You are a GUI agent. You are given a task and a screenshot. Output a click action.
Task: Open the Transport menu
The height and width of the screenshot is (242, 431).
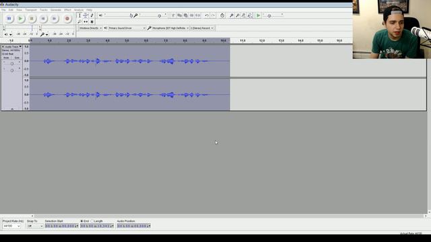click(31, 10)
